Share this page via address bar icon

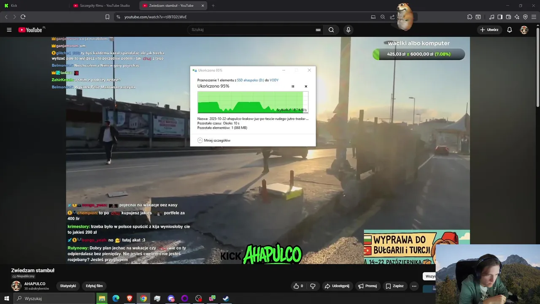(392, 17)
